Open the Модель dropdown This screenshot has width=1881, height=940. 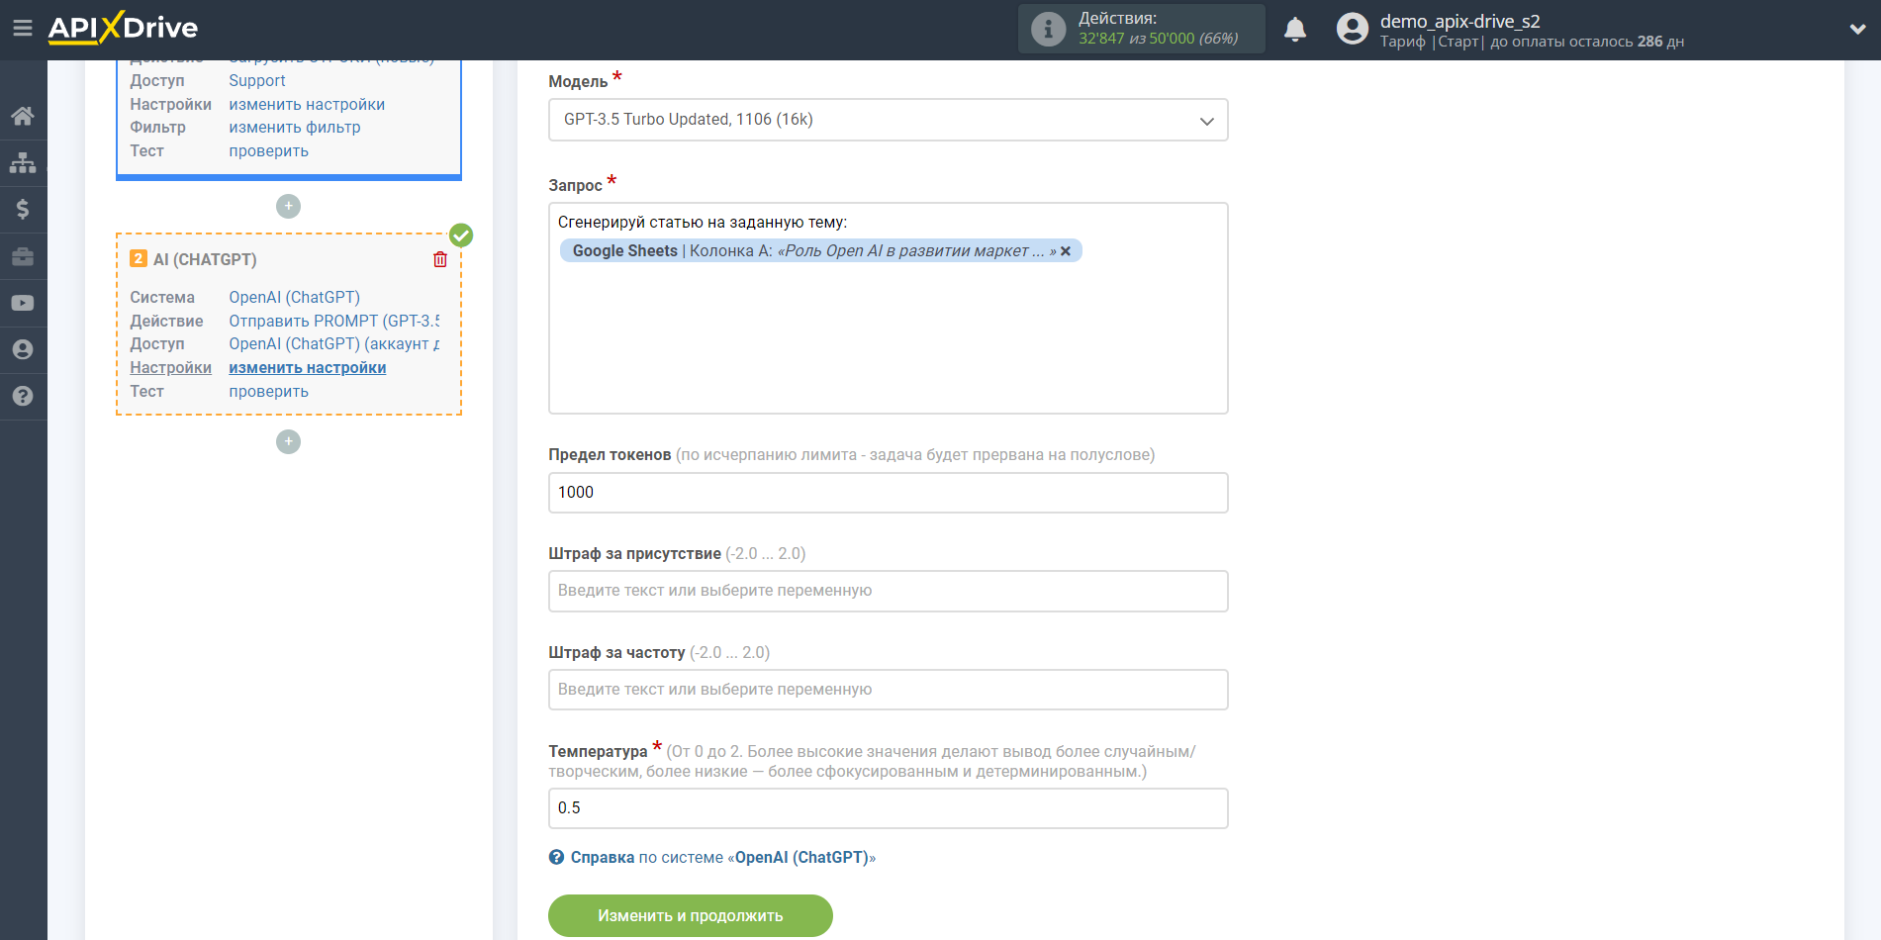(888, 120)
